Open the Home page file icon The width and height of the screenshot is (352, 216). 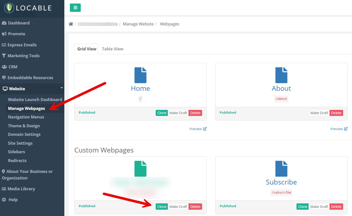tap(140, 75)
